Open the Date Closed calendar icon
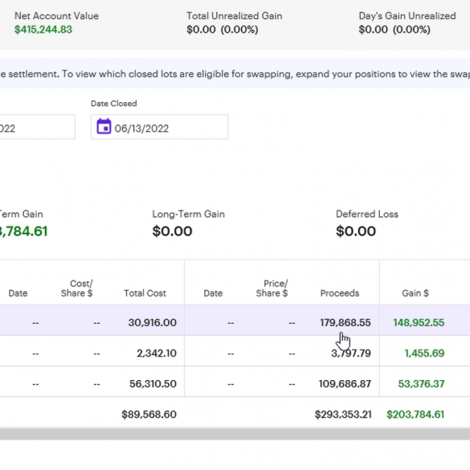470x470 pixels. (x=104, y=126)
